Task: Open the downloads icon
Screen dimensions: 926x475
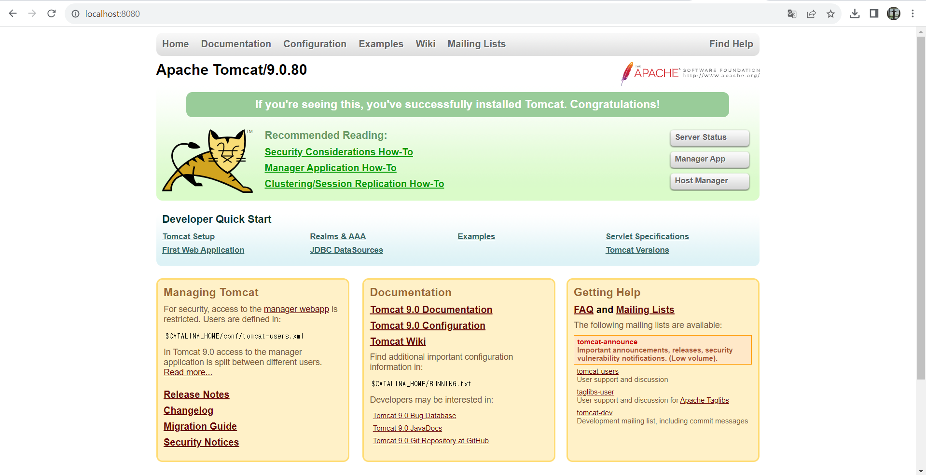Action: pos(855,14)
